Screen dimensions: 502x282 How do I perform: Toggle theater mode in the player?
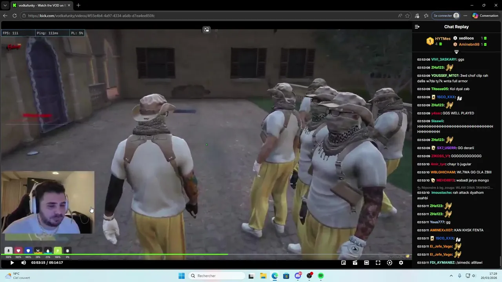click(366, 263)
